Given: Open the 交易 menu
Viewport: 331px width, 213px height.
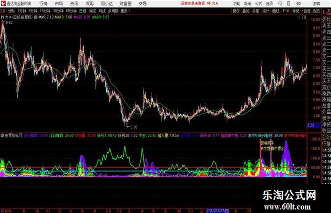Looking at the screenshot, I should [143, 3].
